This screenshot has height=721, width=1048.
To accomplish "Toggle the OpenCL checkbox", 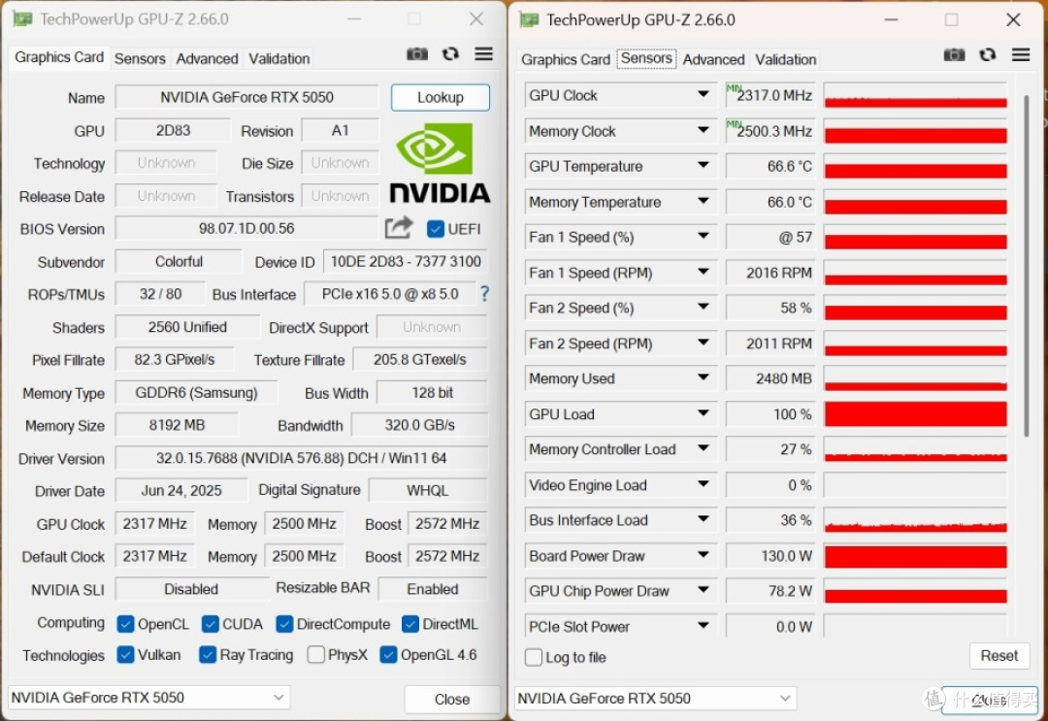I will coord(125,624).
